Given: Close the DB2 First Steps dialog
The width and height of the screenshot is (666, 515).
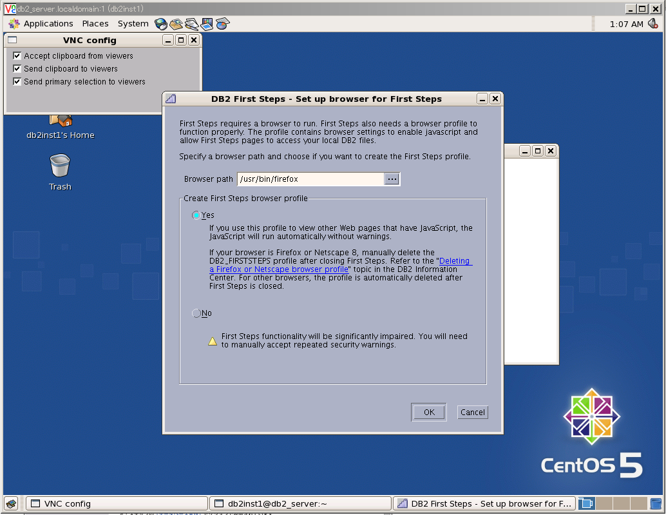Looking at the screenshot, I should pyautogui.click(x=495, y=99).
